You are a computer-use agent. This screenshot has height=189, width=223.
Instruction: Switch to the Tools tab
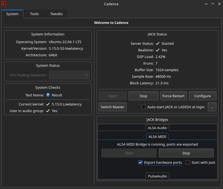pos(34,14)
